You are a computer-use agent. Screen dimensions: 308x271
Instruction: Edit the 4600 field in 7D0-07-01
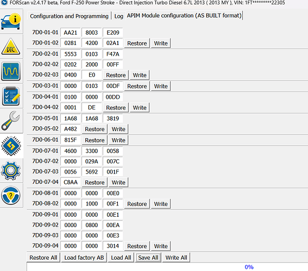point(71,151)
